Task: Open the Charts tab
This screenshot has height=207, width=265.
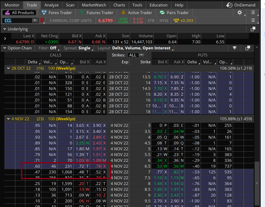Action: coord(119,5)
